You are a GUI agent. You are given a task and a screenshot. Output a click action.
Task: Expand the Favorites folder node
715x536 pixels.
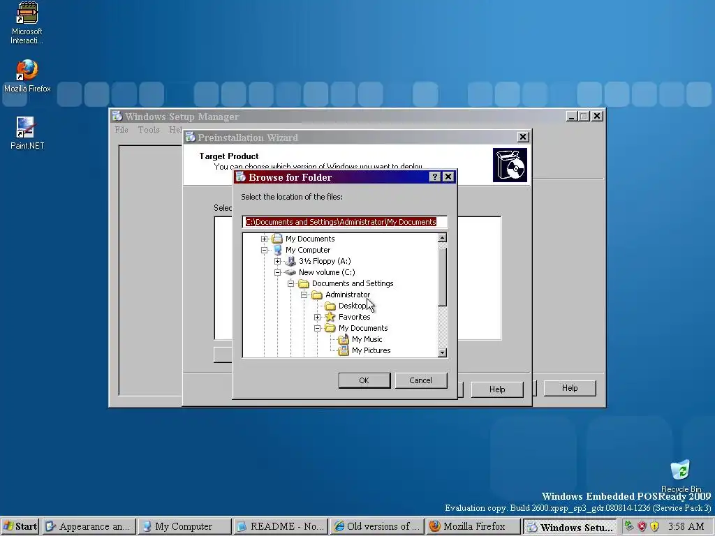(x=318, y=318)
